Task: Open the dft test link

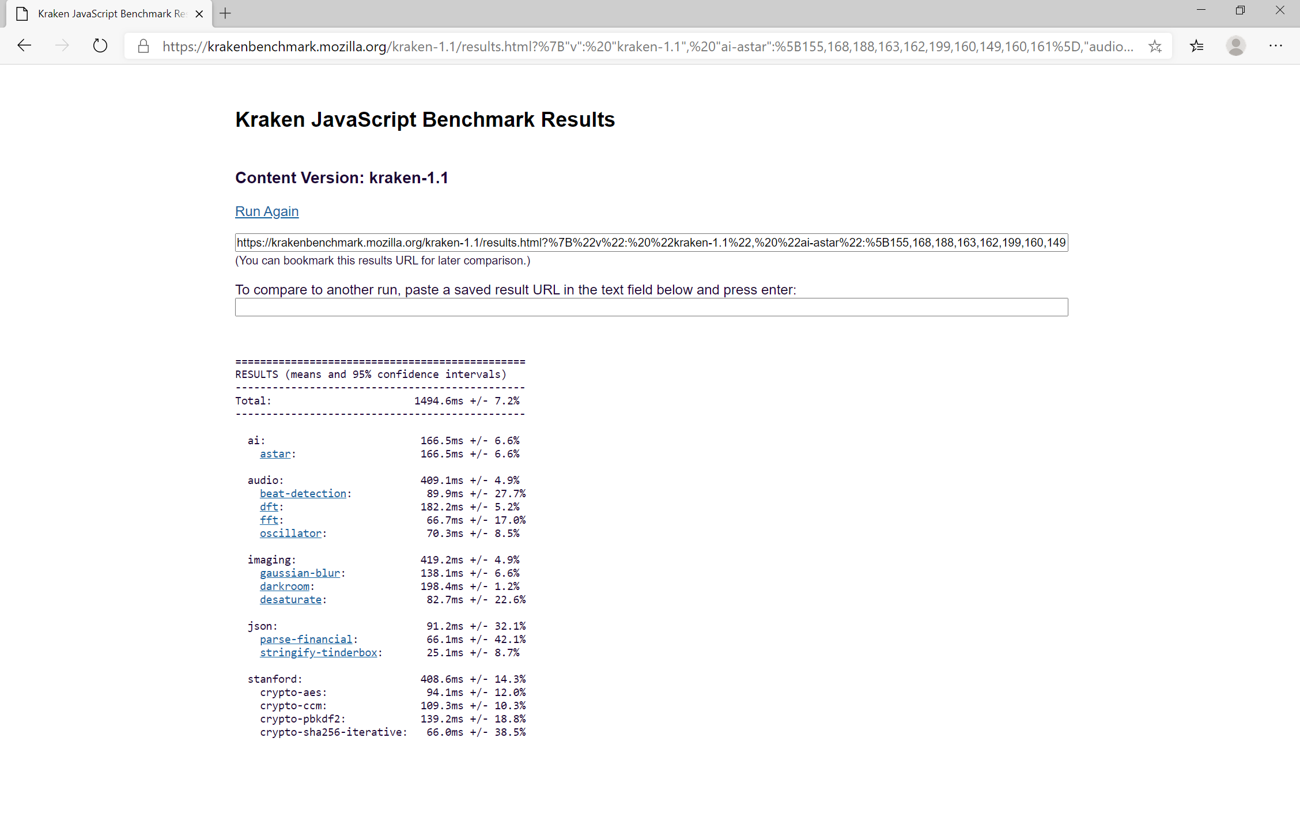Action: tap(269, 507)
